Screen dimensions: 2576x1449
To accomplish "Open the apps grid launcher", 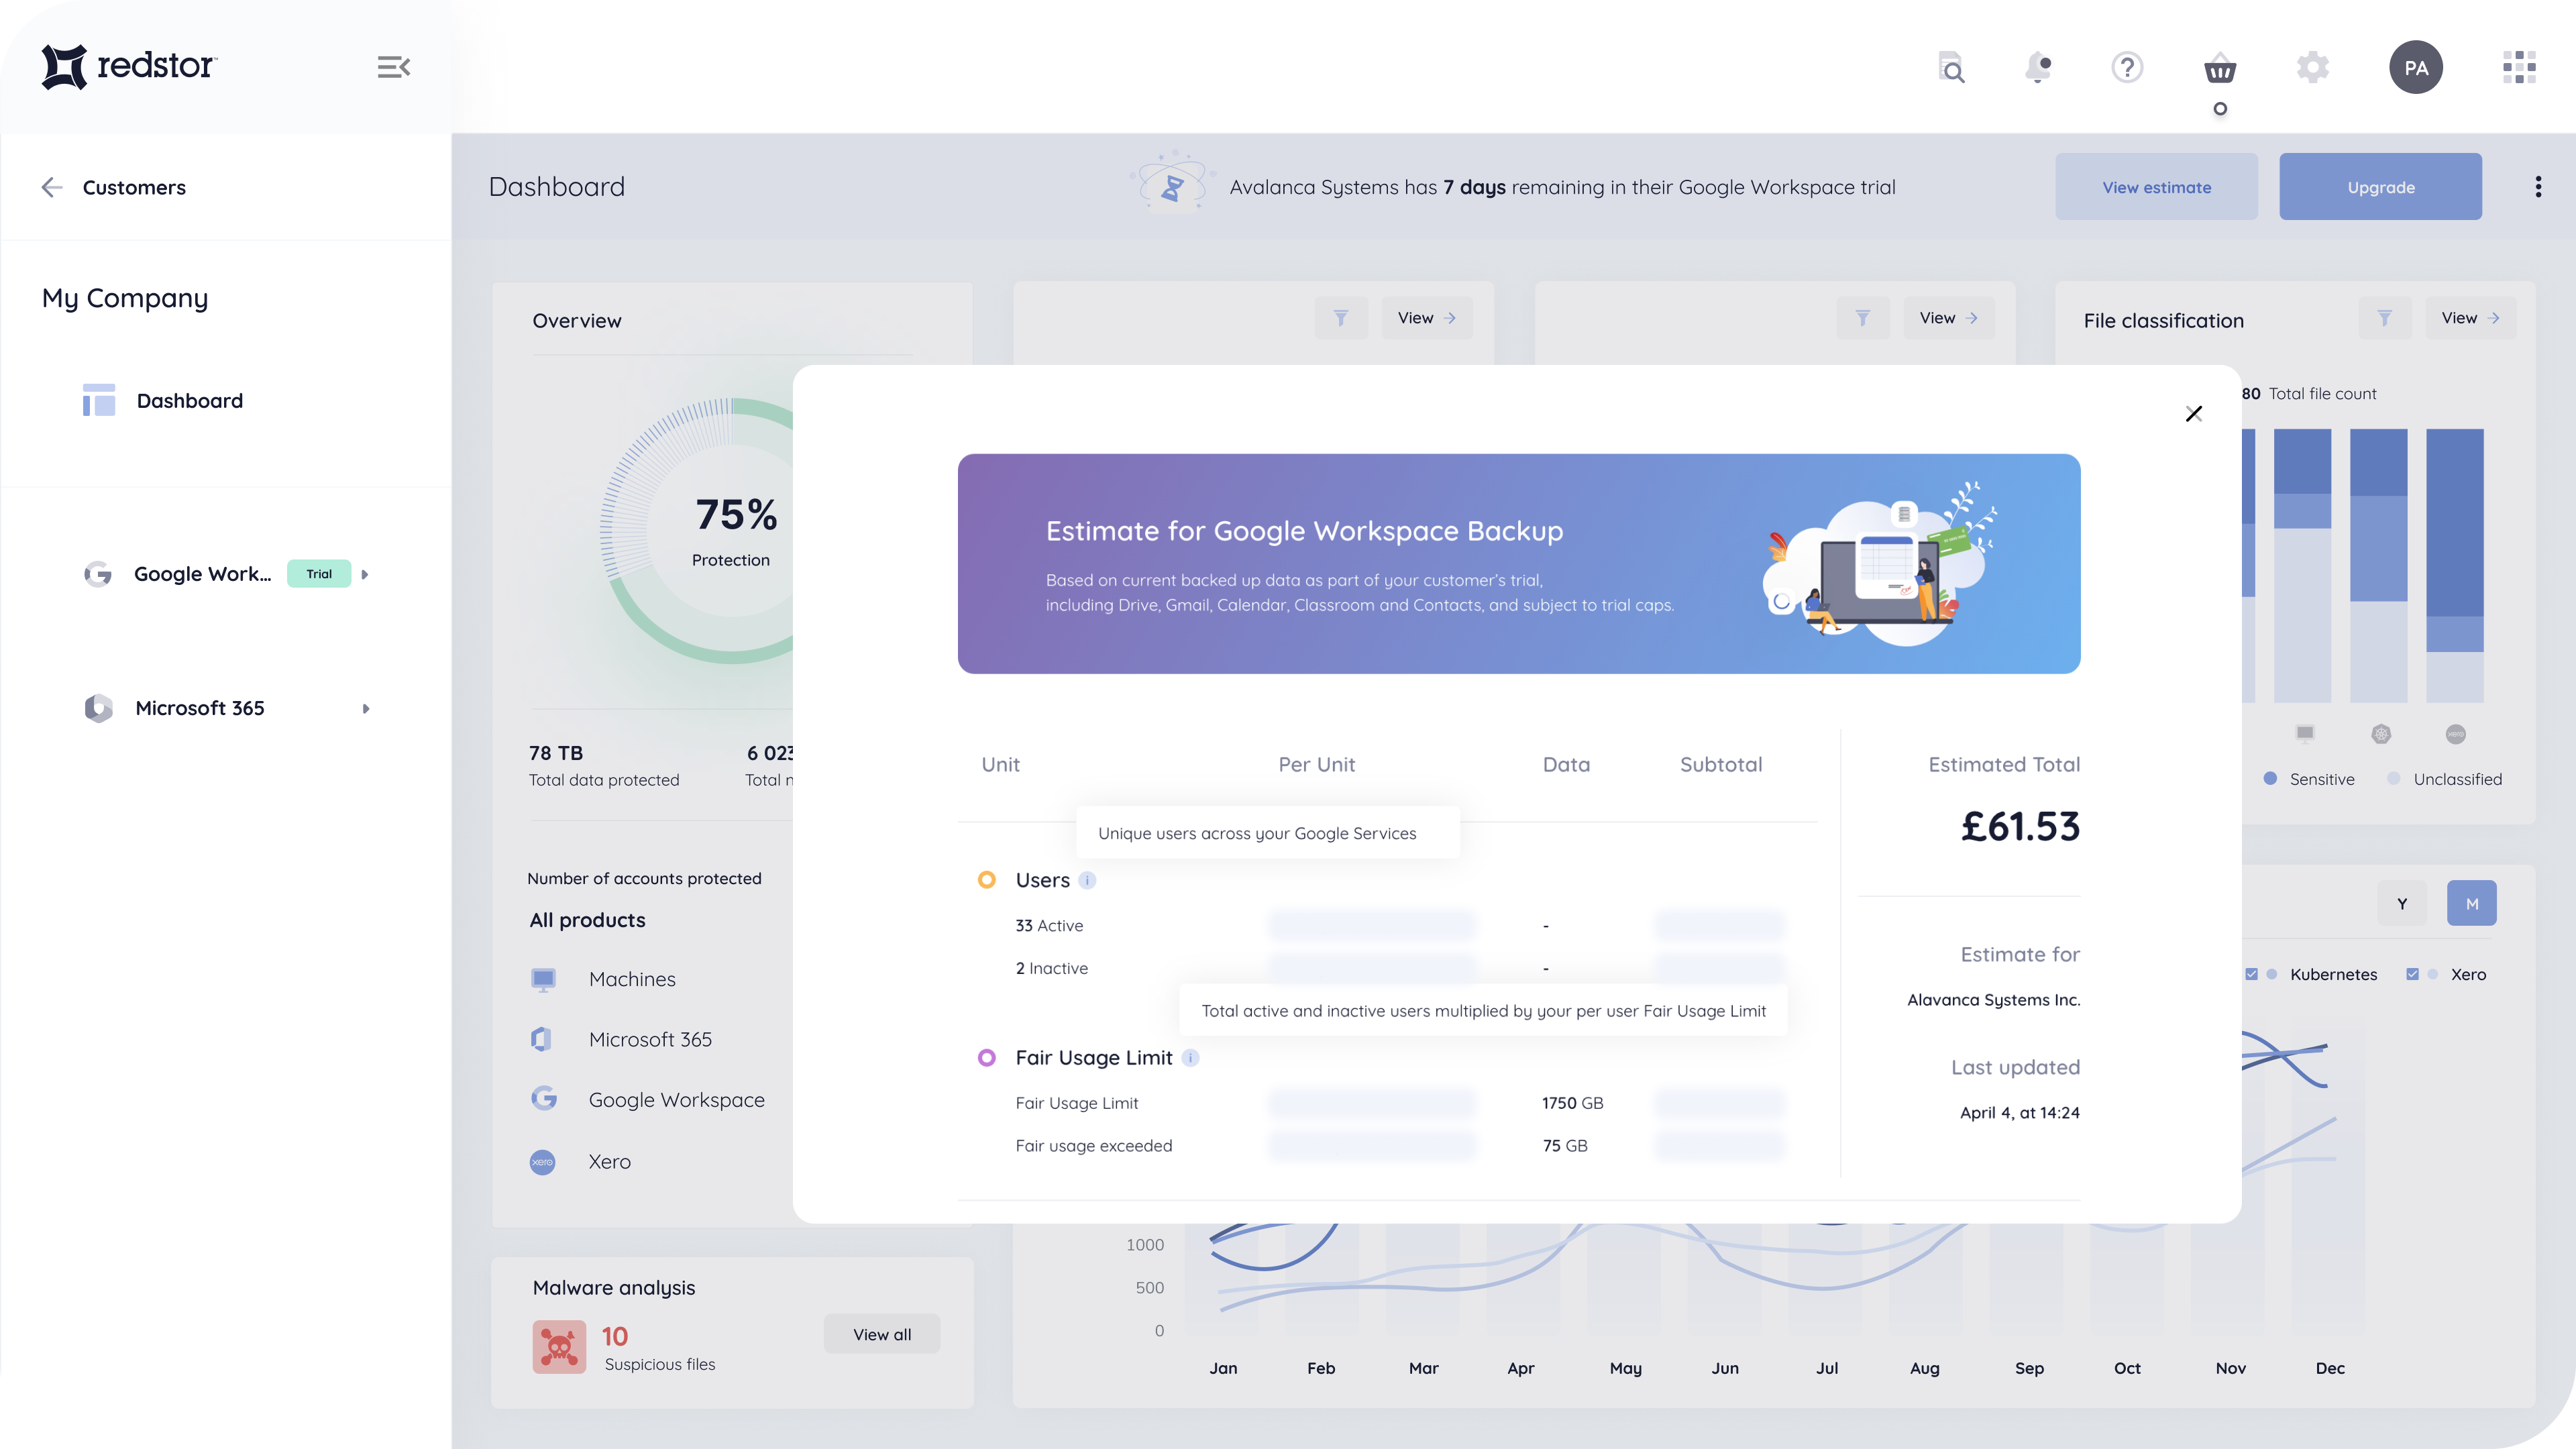I will pos(2519,67).
